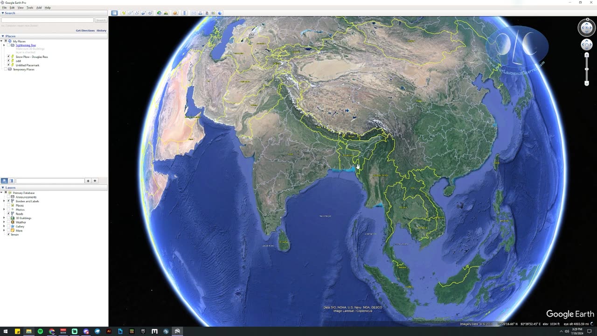Image resolution: width=597 pixels, height=336 pixels.
Task: Open the search History link
Action: (x=102, y=30)
